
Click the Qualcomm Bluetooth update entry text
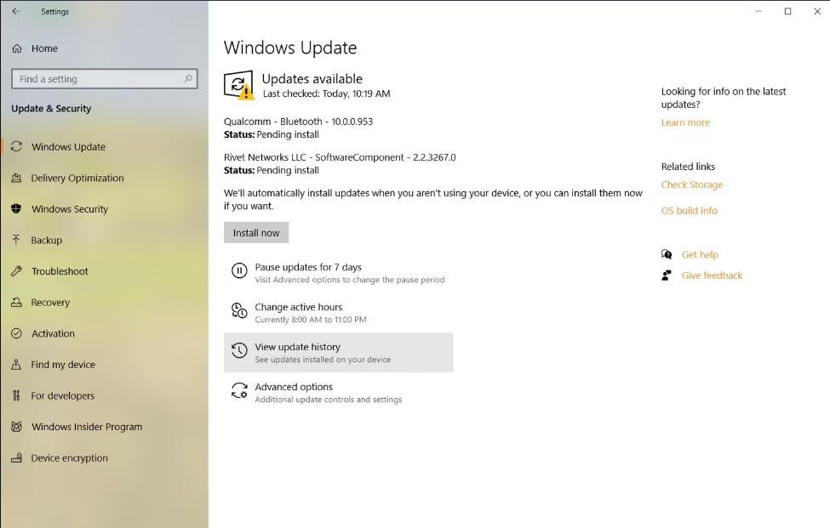click(x=298, y=122)
